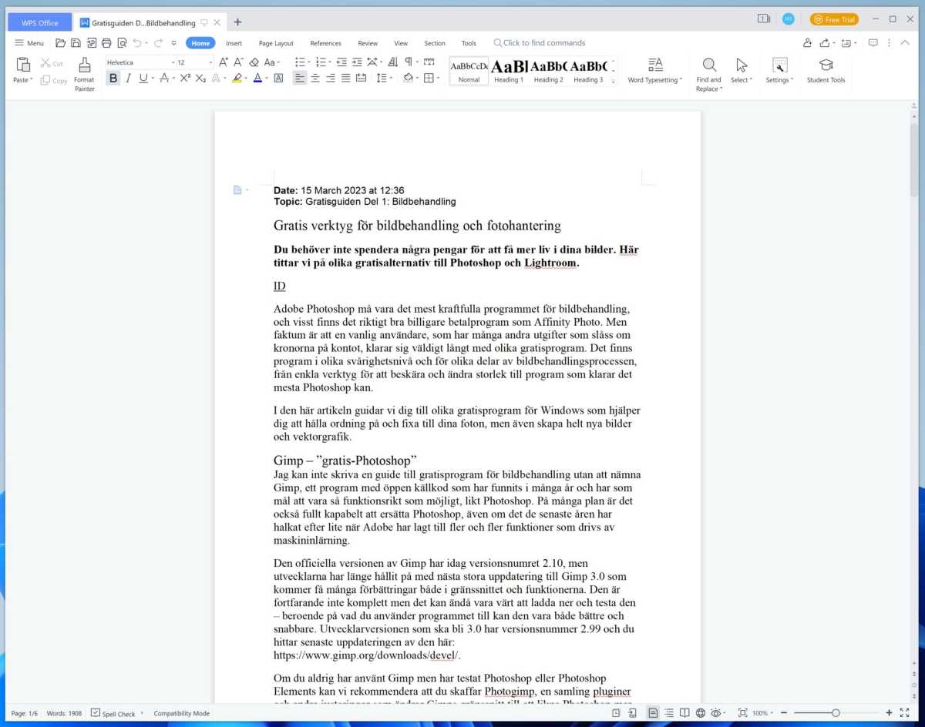Click the Format Painter tool
This screenshot has height=727, width=925.
pyautogui.click(x=84, y=74)
